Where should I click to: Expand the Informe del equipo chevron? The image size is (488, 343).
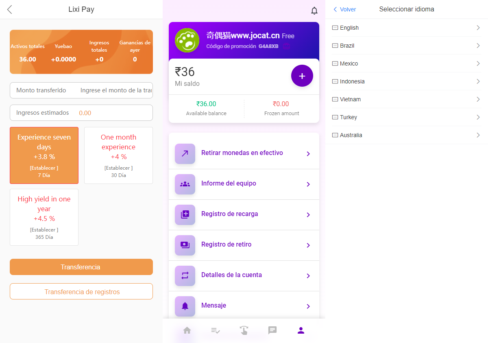point(308,184)
